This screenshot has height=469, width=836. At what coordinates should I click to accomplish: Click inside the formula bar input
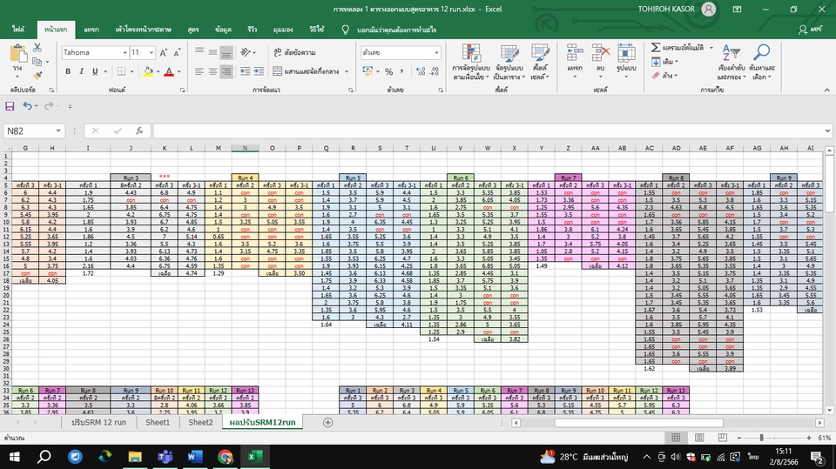[488, 131]
